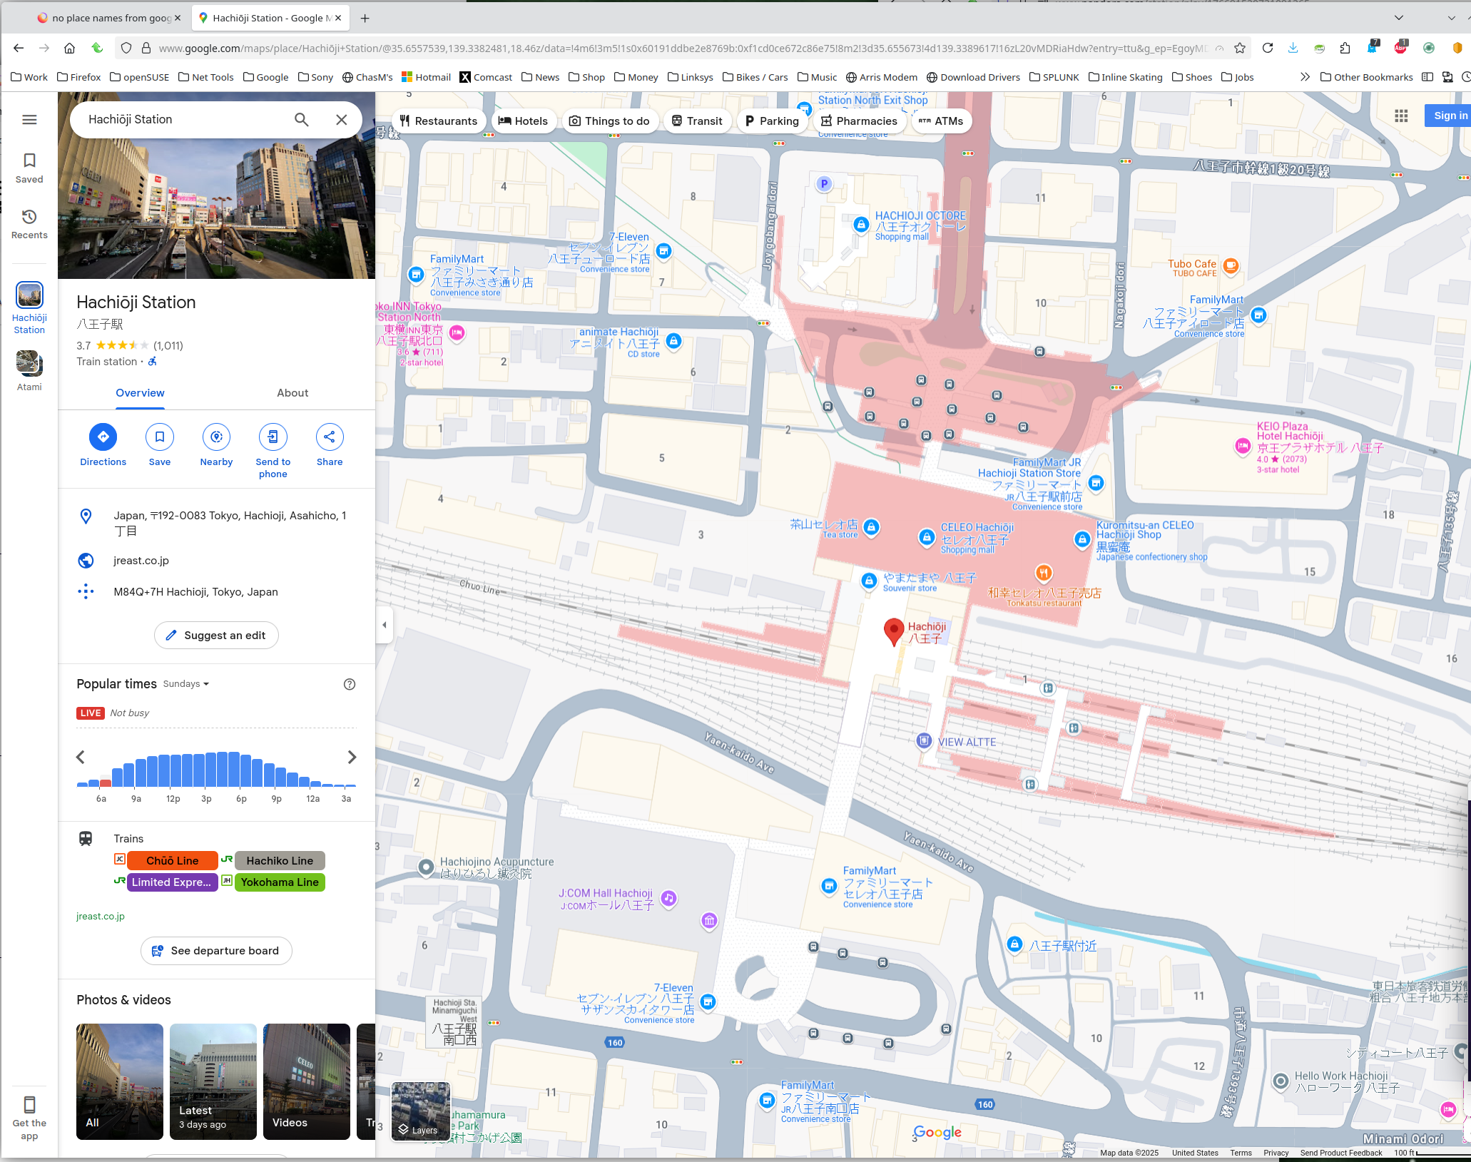Open the Firefox new tab button
Viewport: 1471px width, 1162px height.
(365, 18)
